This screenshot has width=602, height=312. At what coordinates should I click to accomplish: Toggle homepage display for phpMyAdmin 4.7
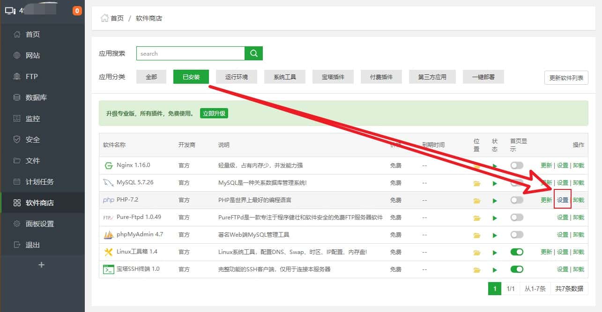coord(517,235)
